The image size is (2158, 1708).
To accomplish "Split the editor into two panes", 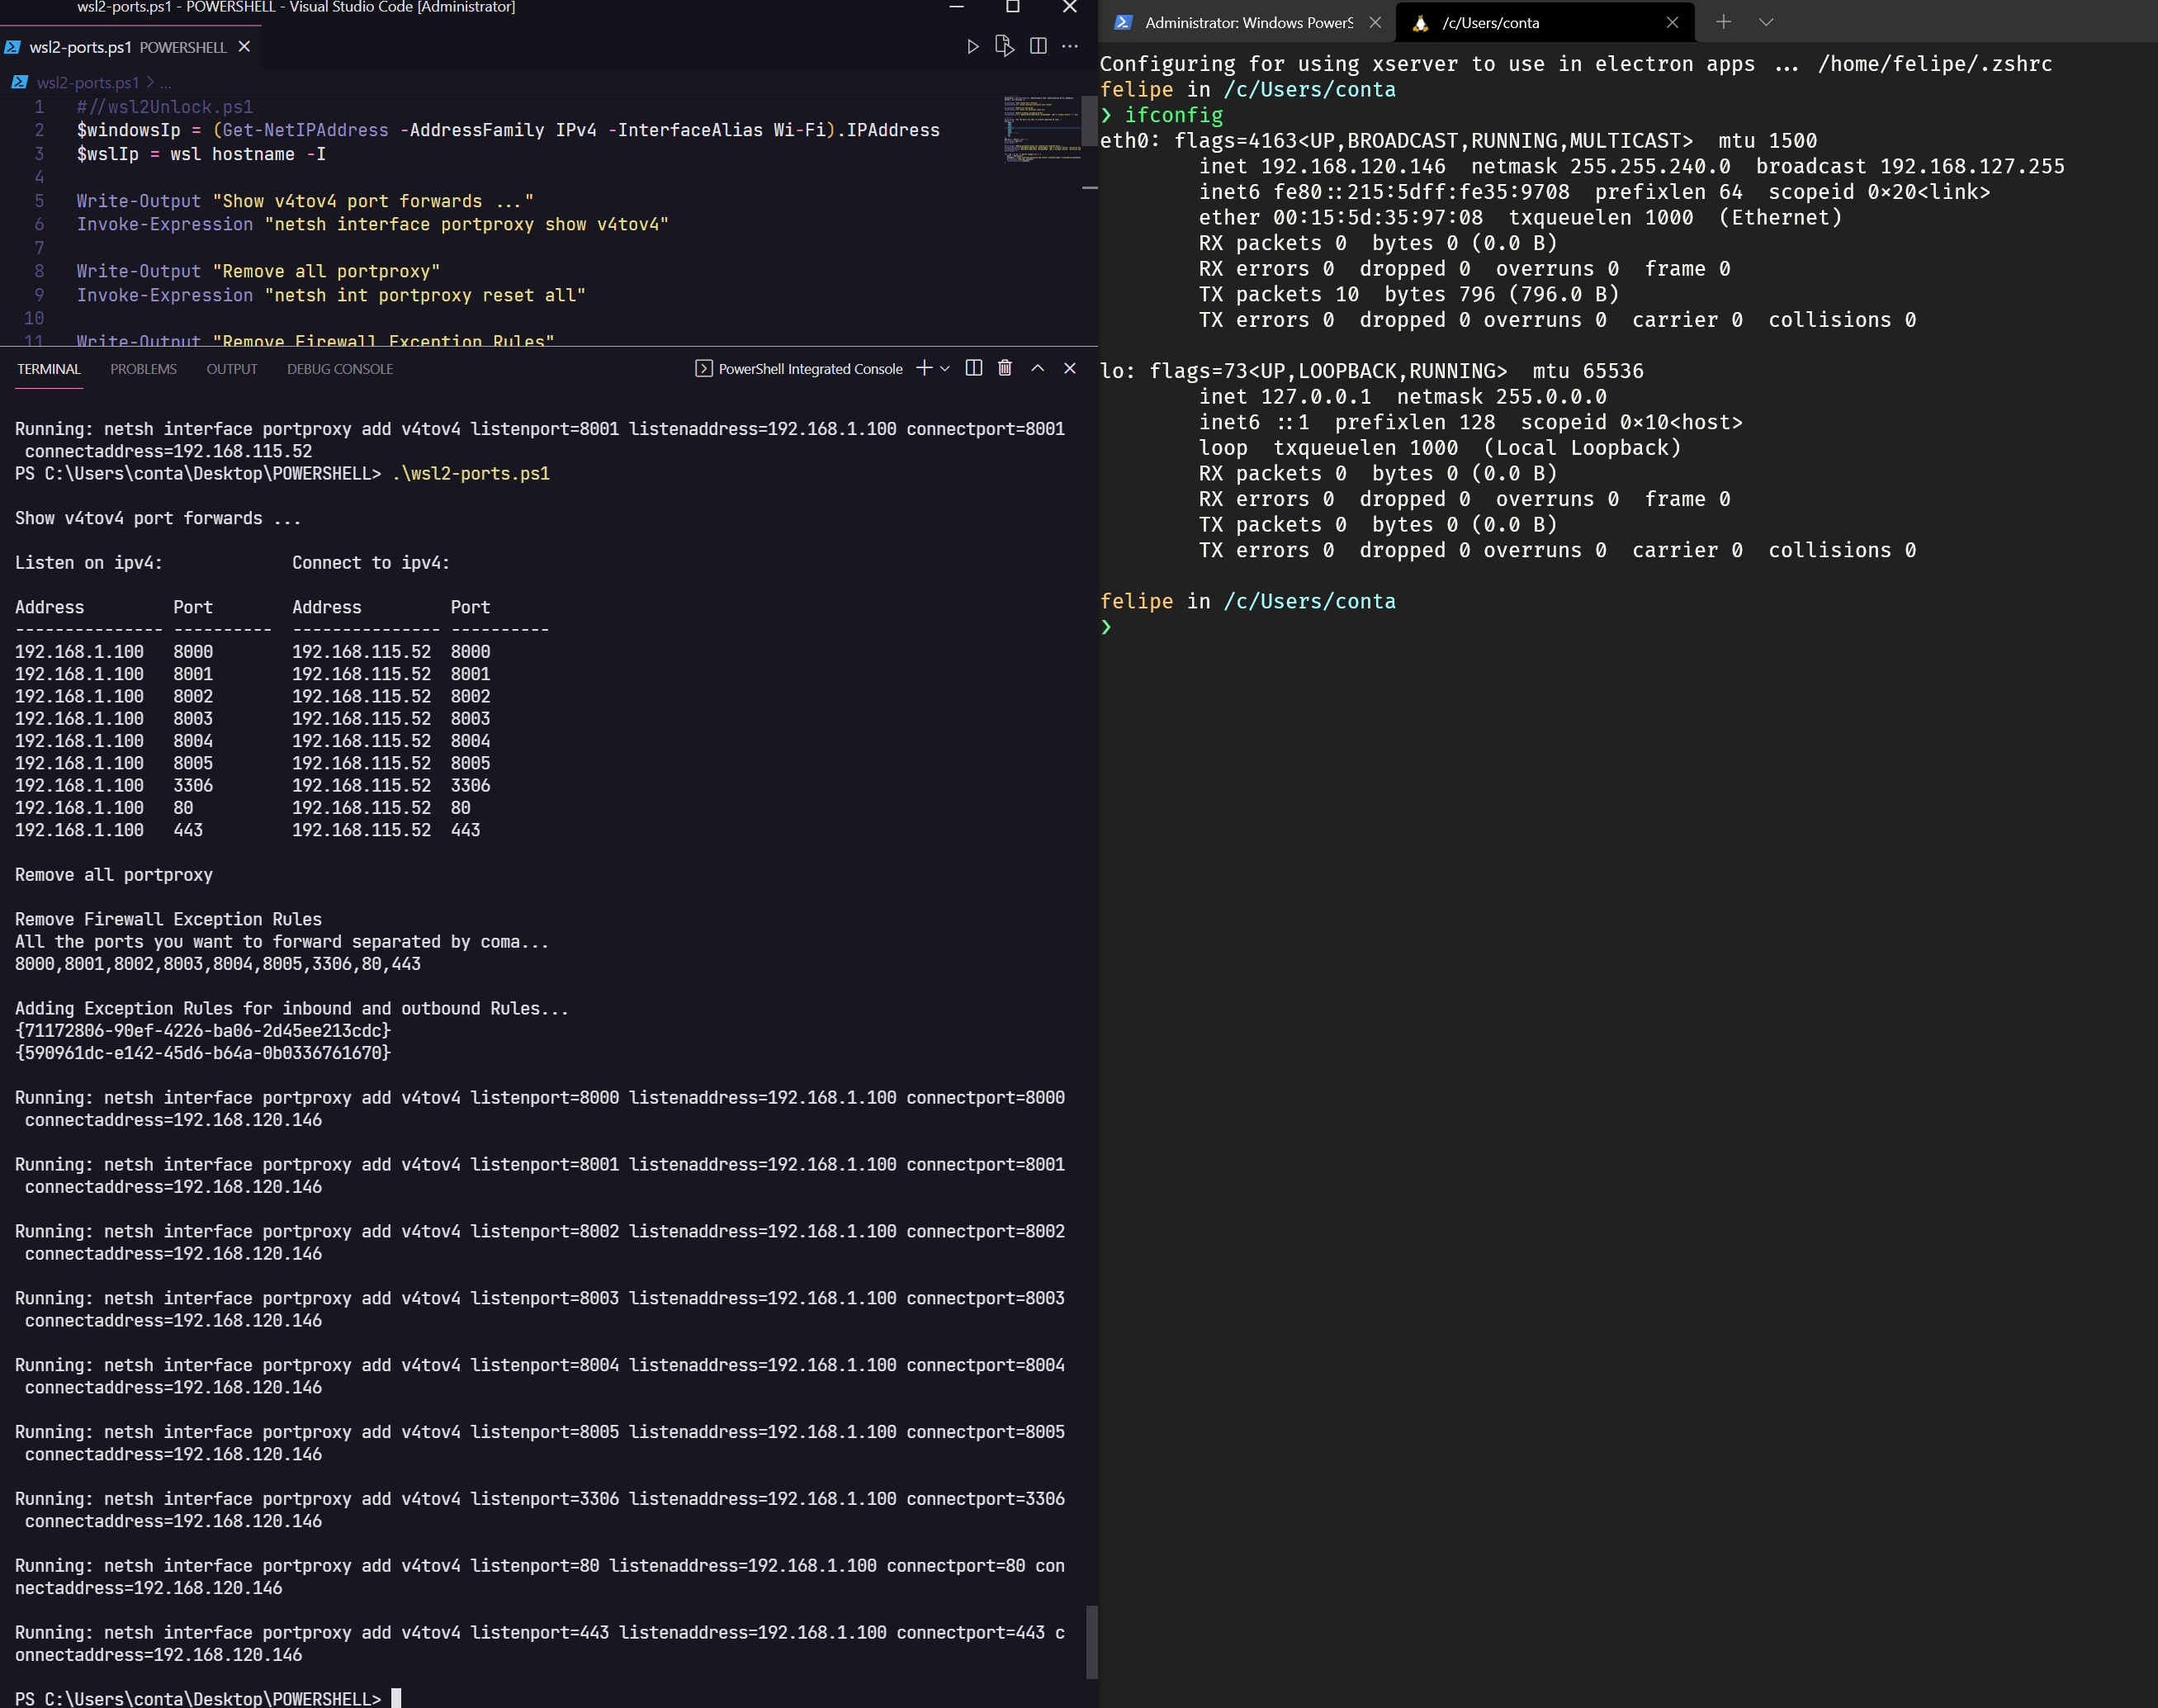I will [1038, 46].
